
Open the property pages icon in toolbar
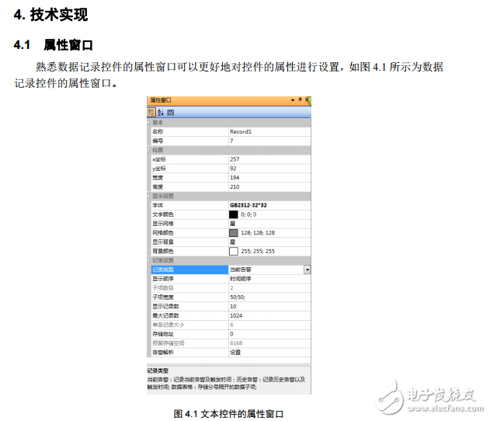point(170,112)
